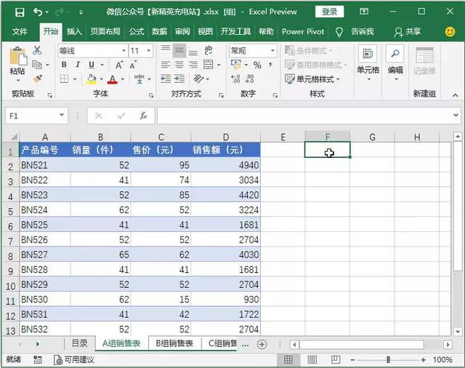The width and height of the screenshot is (465, 368).
Task: Click the 共享 share button
Action: (407, 32)
